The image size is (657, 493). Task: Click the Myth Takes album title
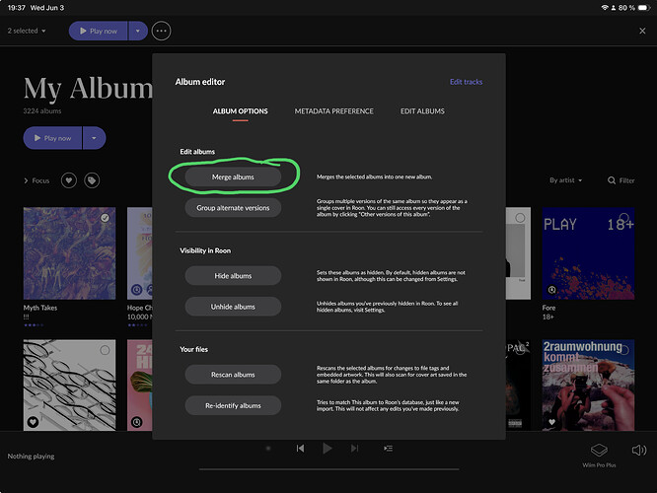tap(40, 308)
